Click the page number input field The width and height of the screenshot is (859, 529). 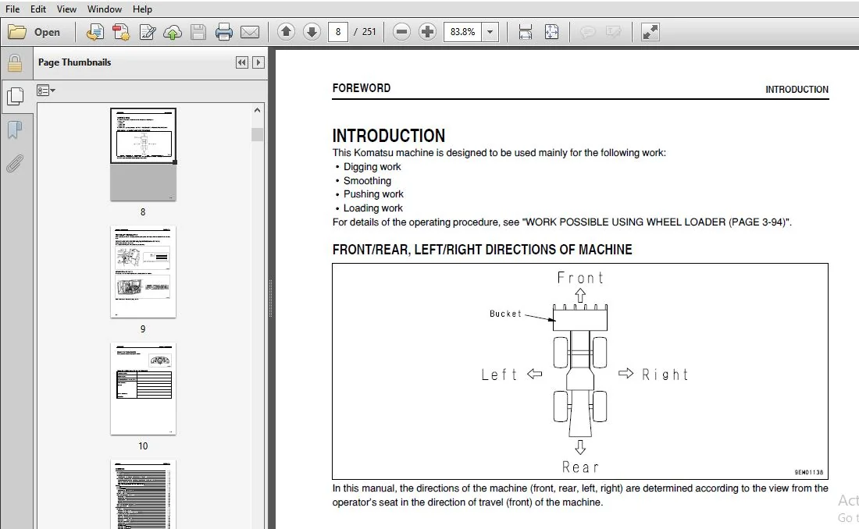(338, 32)
